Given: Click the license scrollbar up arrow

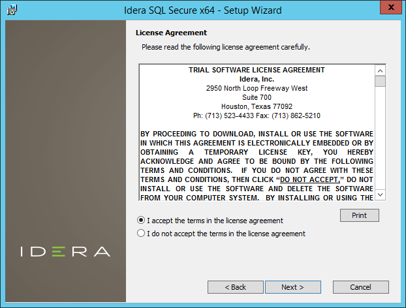Looking at the screenshot, I should (x=380, y=70).
